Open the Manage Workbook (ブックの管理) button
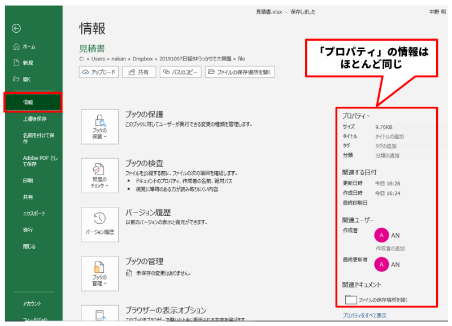The width and height of the screenshot is (452, 326). coord(99,273)
